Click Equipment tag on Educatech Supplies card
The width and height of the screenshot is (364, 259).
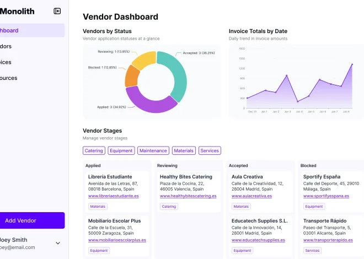coord(242,250)
